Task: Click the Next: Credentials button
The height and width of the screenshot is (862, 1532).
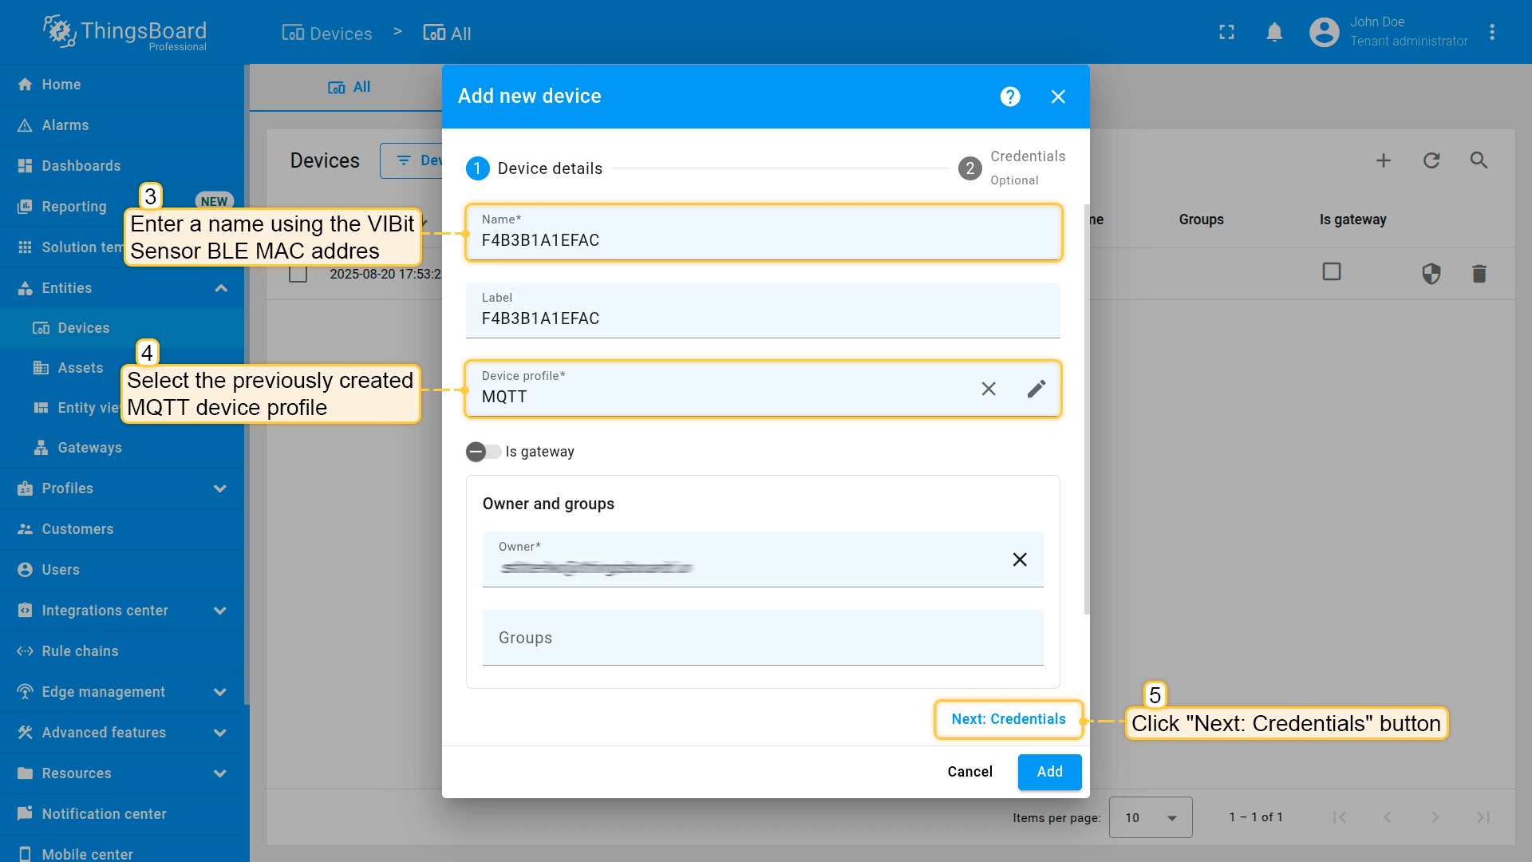Action: 1008,719
